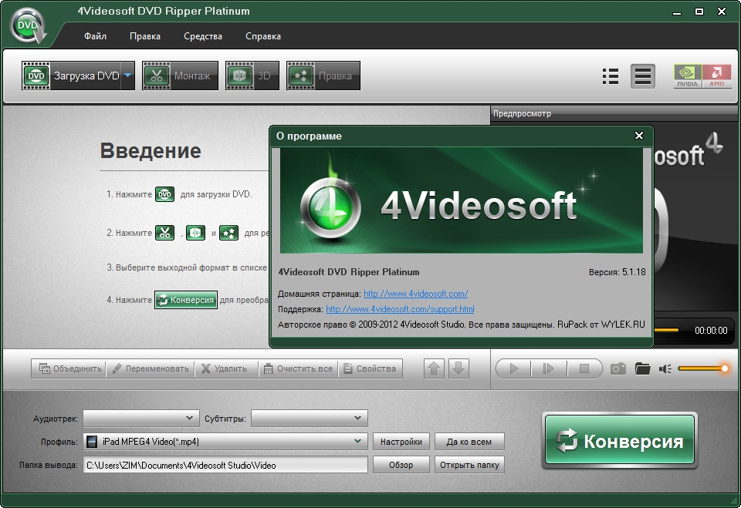
Task: Click the Объединить merge button
Action: [69, 368]
